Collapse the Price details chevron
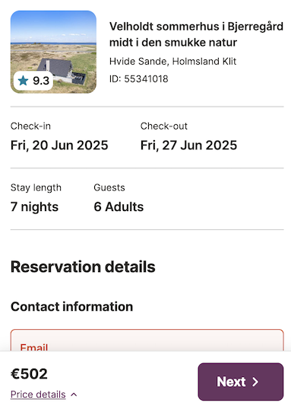The image size is (291, 409). [x=74, y=395]
